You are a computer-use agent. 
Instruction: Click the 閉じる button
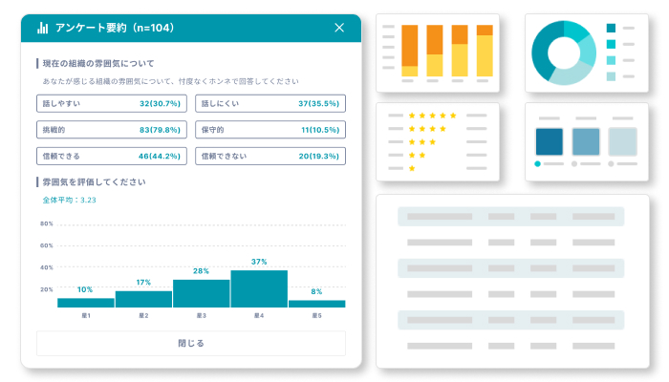tap(191, 343)
